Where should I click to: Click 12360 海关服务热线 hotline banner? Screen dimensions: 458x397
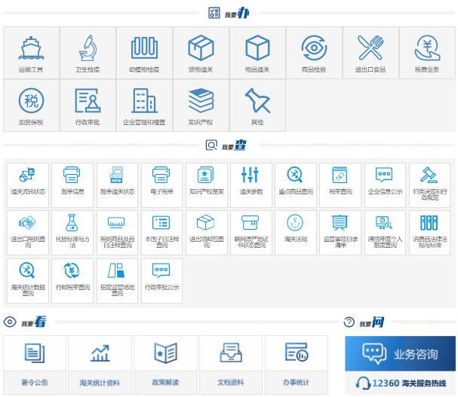click(x=400, y=383)
